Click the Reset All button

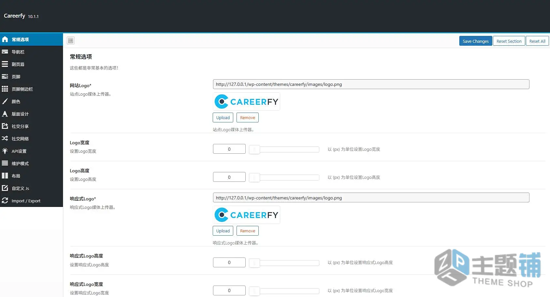(537, 41)
